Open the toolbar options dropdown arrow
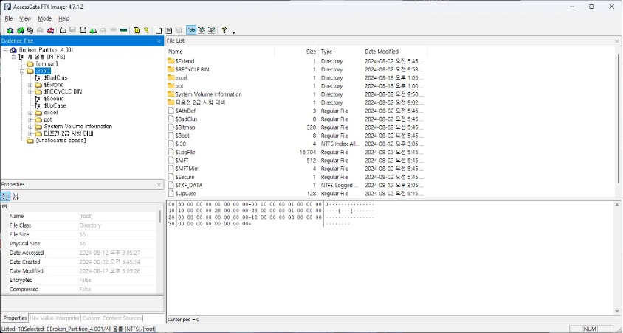 pyautogui.click(x=233, y=32)
